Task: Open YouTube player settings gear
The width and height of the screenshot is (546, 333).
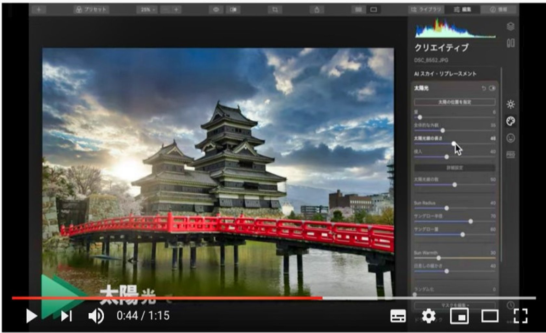Action: (x=429, y=316)
